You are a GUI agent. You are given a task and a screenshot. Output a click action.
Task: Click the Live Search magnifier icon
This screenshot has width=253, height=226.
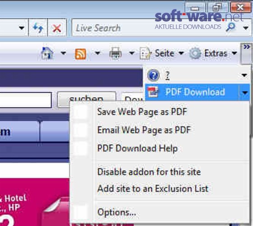(230, 27)
